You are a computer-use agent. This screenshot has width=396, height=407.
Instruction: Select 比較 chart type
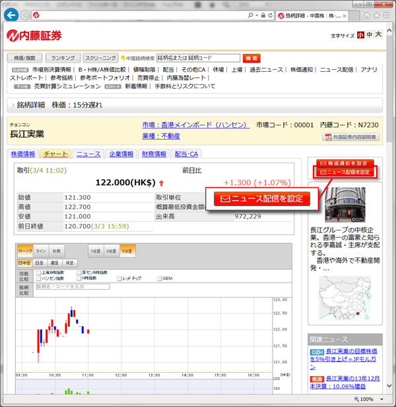[57, 251]
